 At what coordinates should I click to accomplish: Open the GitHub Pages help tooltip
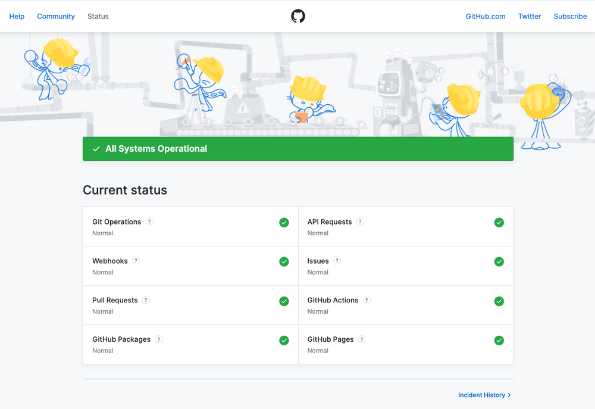(361, 339)
